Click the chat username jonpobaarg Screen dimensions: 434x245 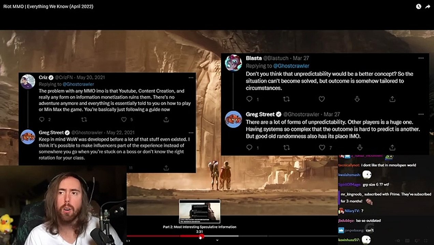pyautogui.click(x=354, y=230)
